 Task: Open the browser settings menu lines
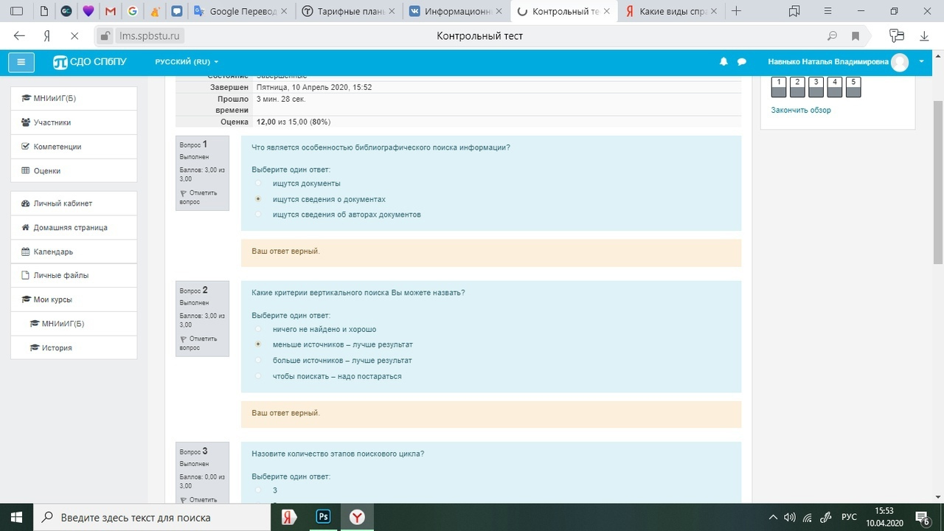(827, 11)
